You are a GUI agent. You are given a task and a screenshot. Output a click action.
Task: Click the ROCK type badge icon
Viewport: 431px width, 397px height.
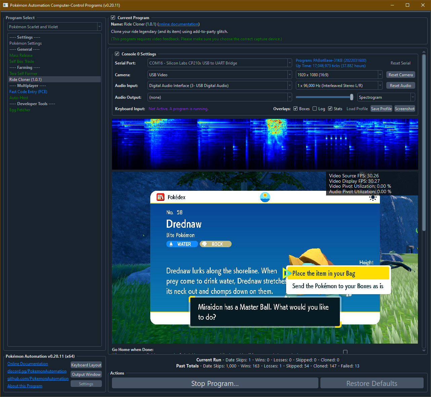[204, 244]
